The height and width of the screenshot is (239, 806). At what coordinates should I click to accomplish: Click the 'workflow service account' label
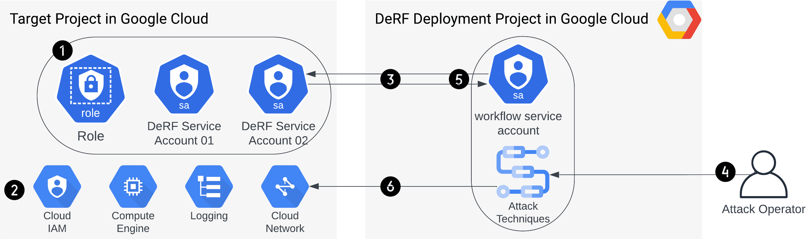click(x=518, y=123)
